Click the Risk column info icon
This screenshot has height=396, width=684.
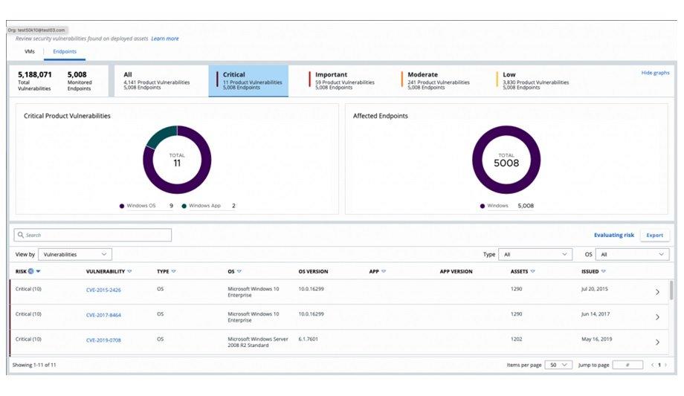click(x=31, y=272)
